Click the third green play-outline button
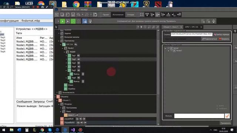The image size is (237, 133). 73,21
